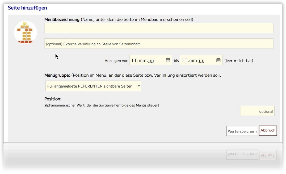Select jjjj year segment in Anzeigen von date

click(151, 61)
